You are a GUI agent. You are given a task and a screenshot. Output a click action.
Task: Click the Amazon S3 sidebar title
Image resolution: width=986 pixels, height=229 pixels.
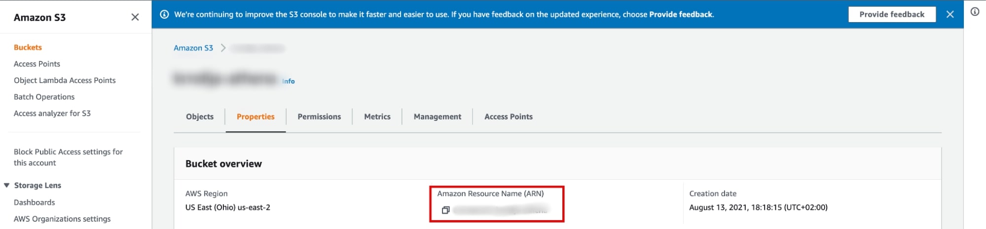click(x=39, y=17)
